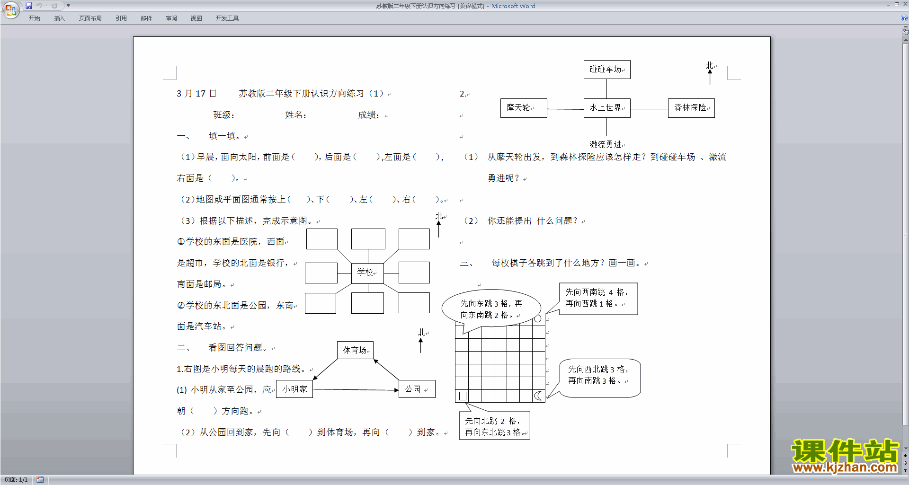Click the 页面: 1/1 status bar indicator
The image size is (909, 485).
tap(16, 480)
